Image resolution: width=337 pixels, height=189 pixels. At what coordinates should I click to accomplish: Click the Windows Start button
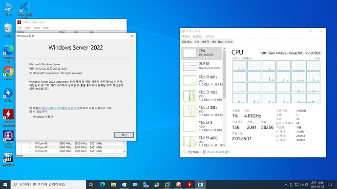pos(5,185)
